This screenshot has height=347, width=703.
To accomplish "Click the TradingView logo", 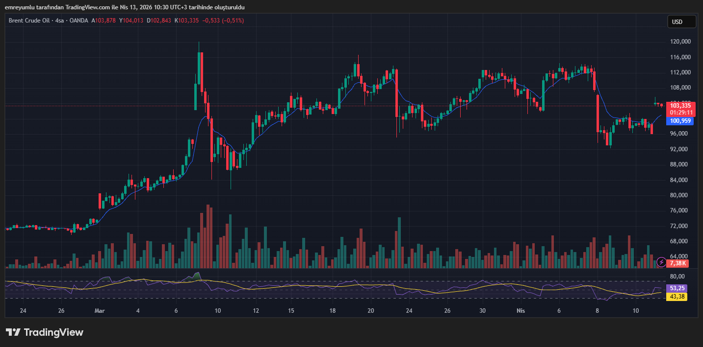I will [45, 332].
